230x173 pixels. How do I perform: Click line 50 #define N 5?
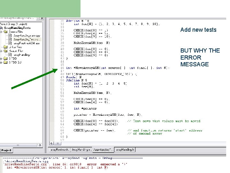(x=77, y=80)
